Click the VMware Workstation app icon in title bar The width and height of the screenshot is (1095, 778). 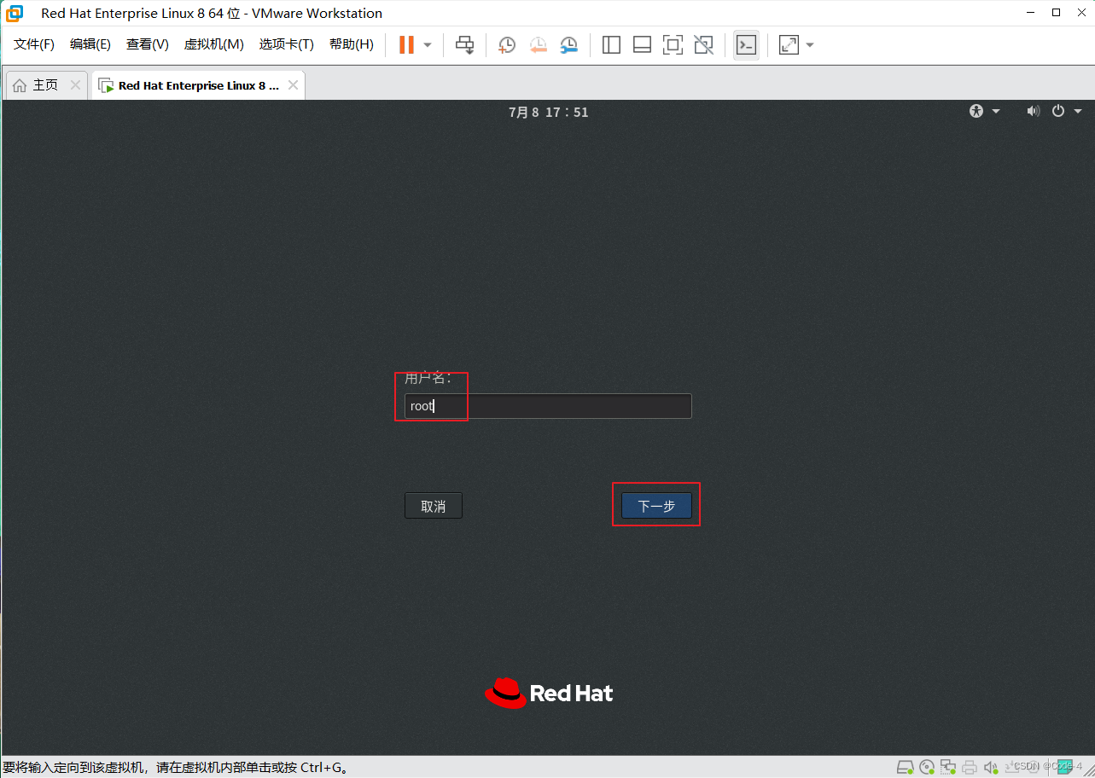pyautogui.click(x=15, y=13)
